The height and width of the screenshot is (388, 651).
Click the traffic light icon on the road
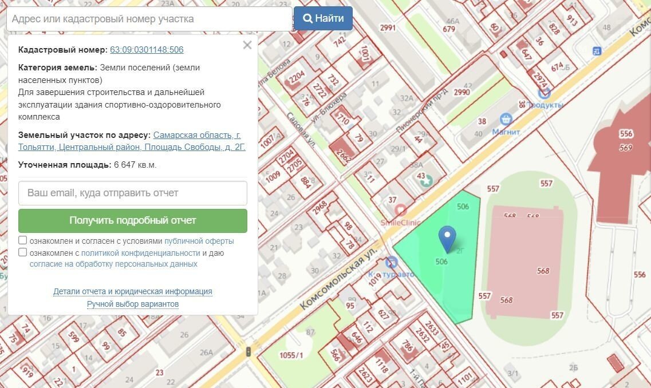248,351
